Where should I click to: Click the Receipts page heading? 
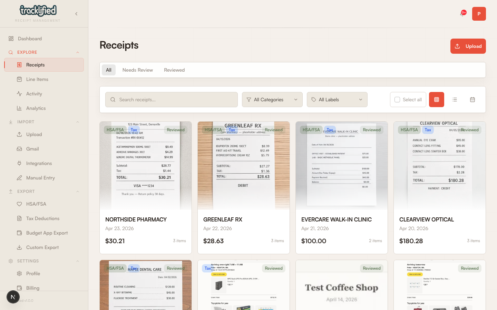pyautogui.click(x=119, y=45)
